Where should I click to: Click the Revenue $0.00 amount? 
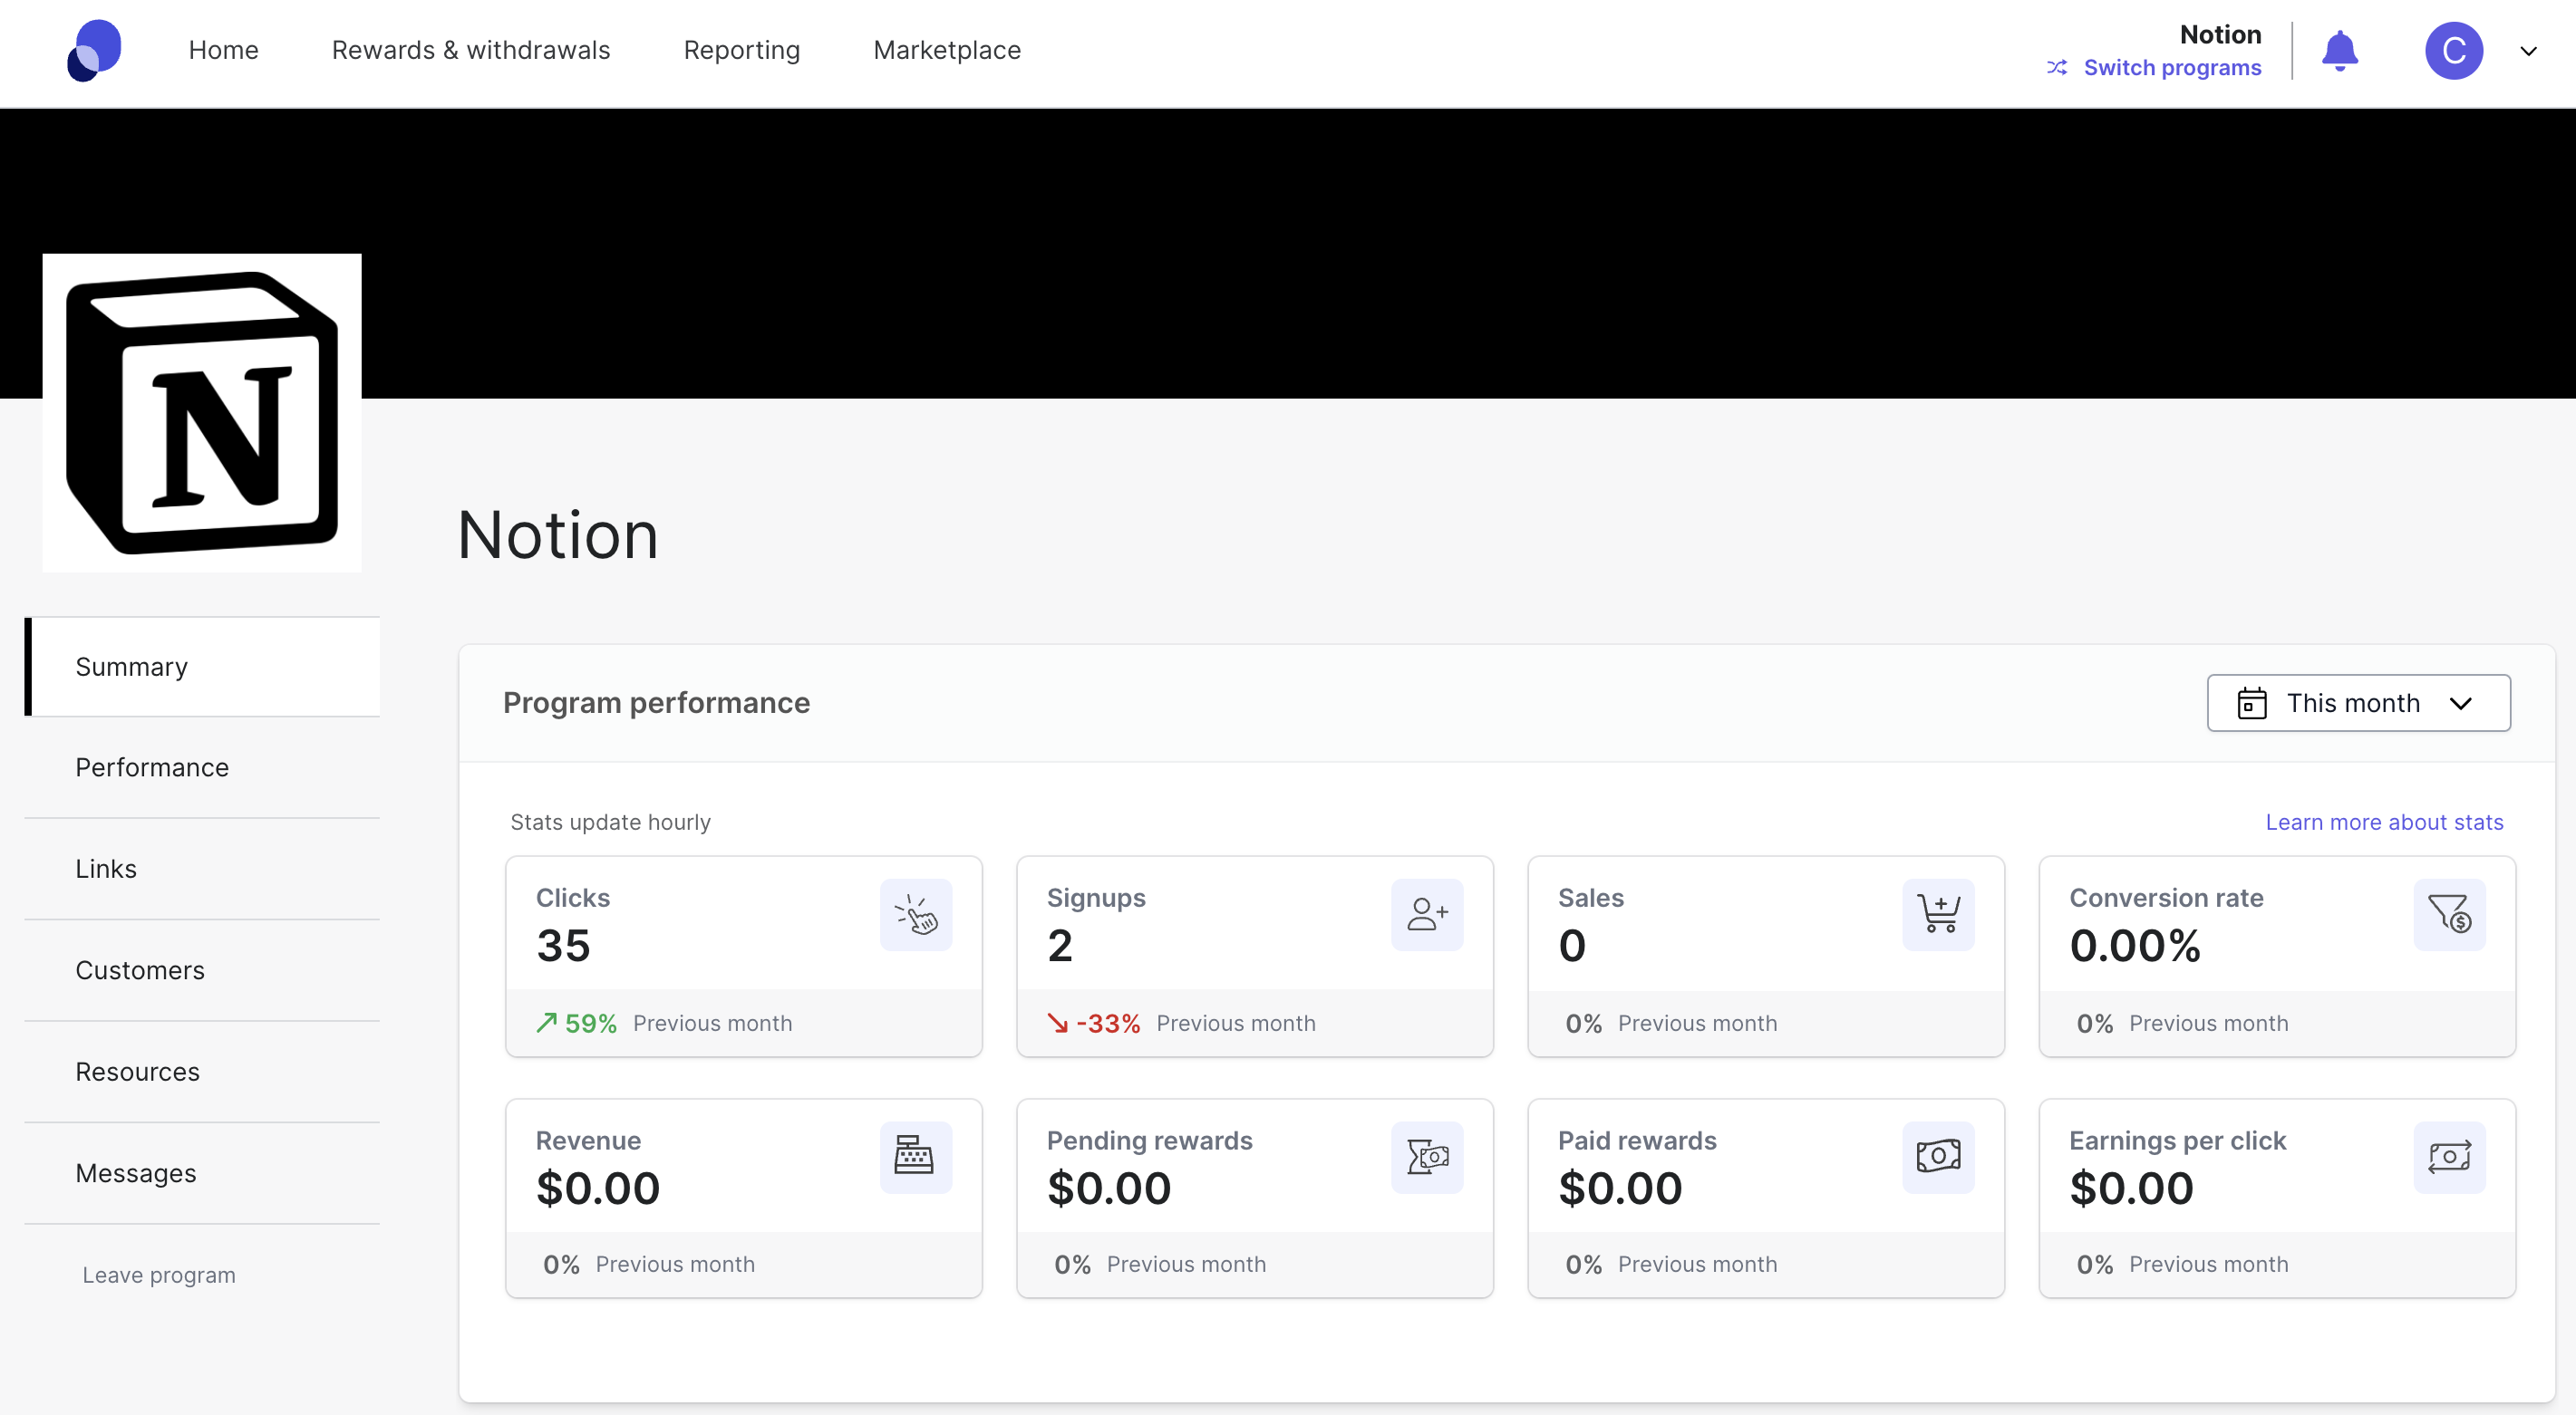click(598, 1189)
